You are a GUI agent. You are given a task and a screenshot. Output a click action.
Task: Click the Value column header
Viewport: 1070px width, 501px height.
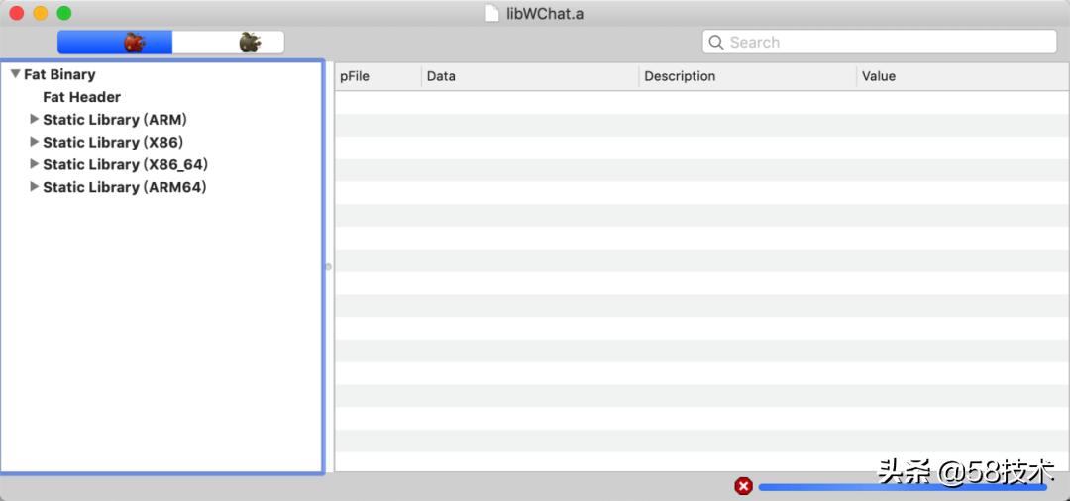963,76
